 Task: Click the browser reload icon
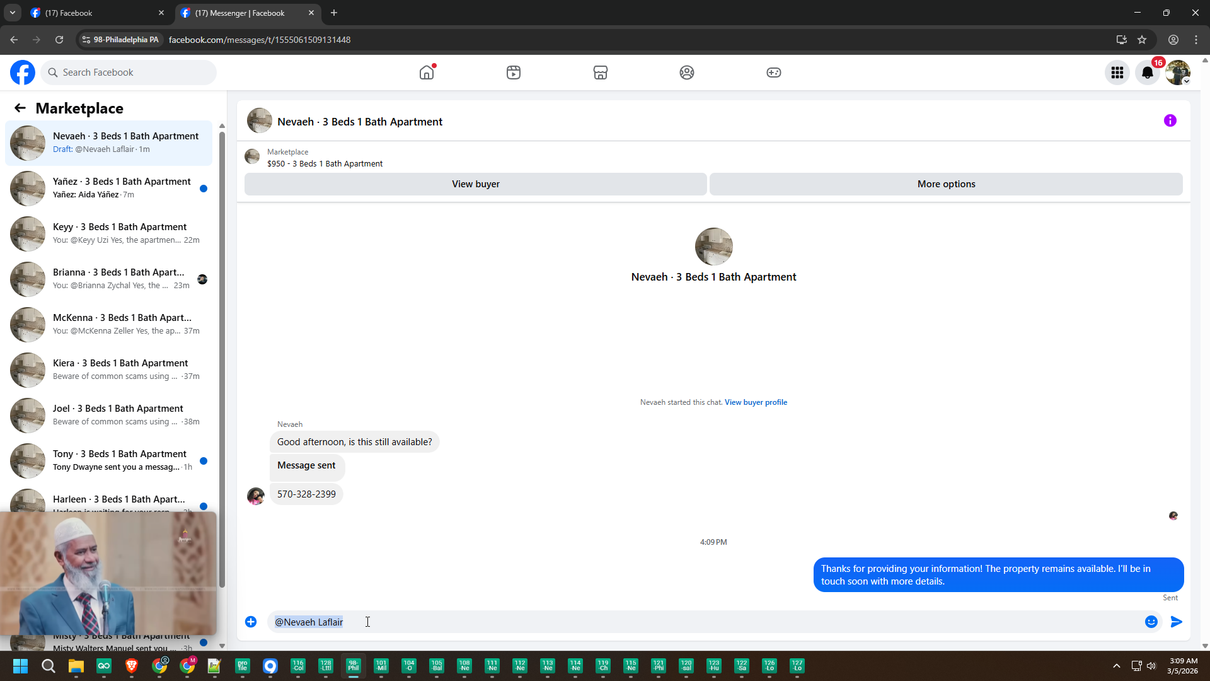click(59, 40)
